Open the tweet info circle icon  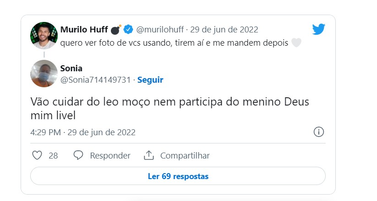(318, 132)
